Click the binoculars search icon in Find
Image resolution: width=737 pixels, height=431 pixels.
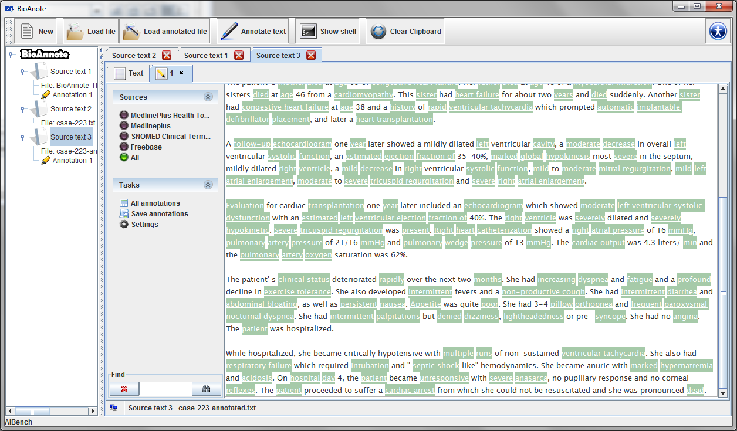click(x=206, y=389)
